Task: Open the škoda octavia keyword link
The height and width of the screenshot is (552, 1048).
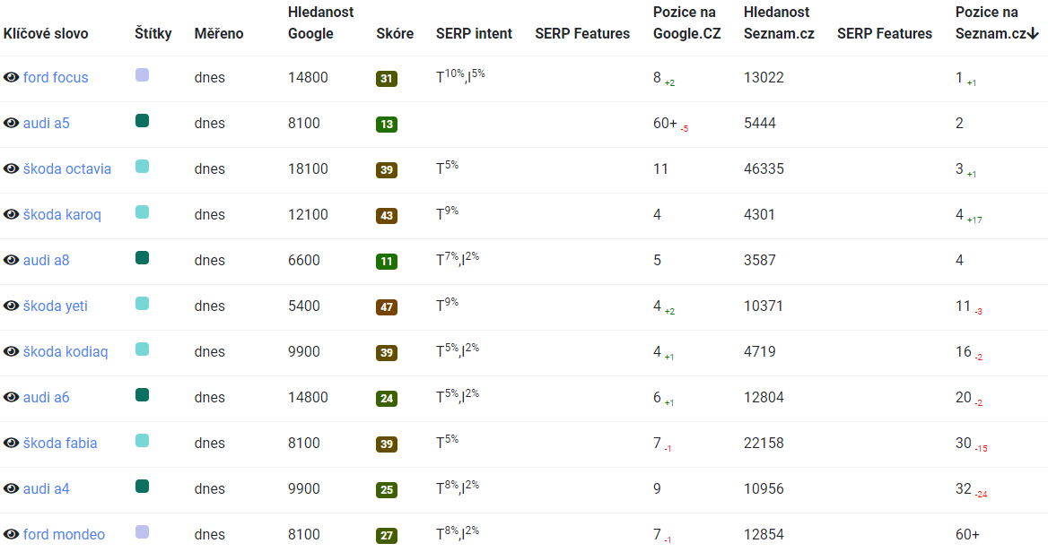Action: pos(66,168)
